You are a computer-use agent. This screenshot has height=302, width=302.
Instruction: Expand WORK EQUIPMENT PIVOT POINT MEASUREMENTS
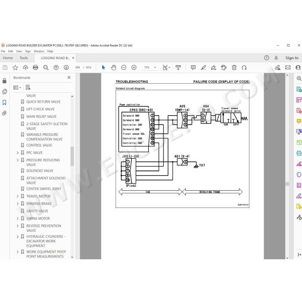coord(18,252)
